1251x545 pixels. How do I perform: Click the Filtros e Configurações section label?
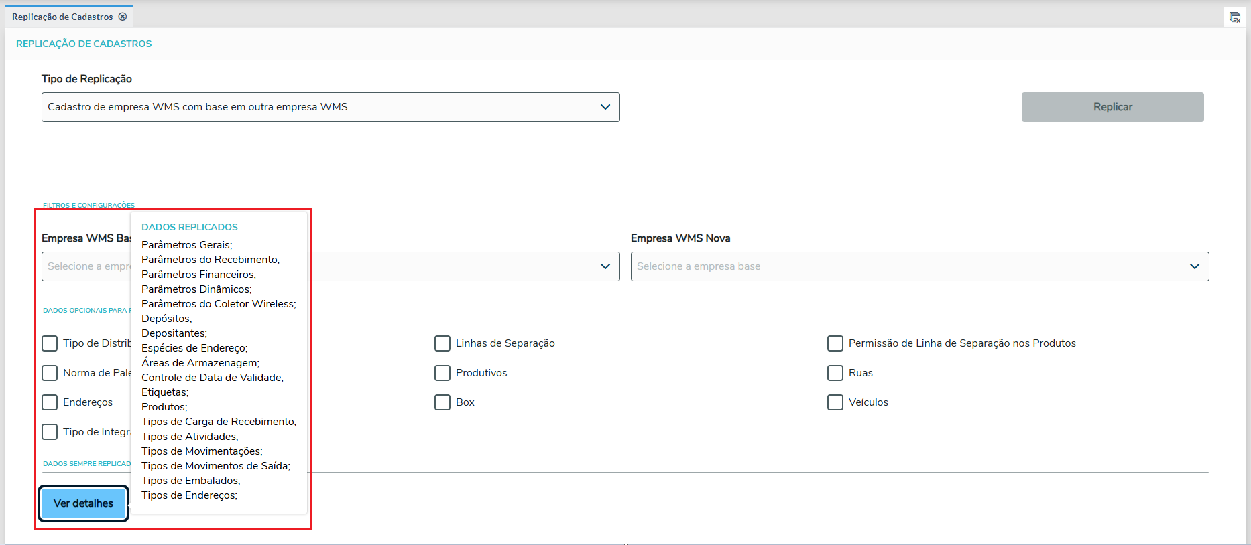(x=88, y=205)
